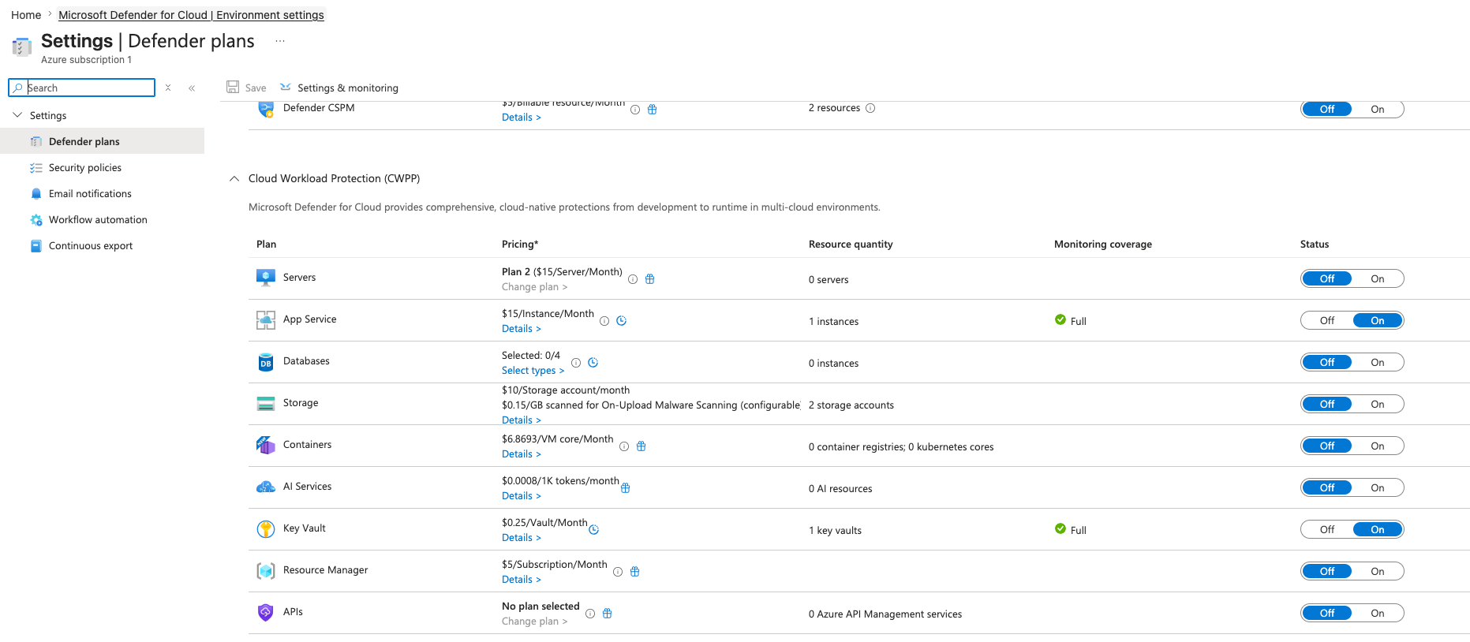Image resolution: width=1470 pixels, height=642 pixels.
Task: Click gift icon beside APIs pricing
Action: coord(608,614)
